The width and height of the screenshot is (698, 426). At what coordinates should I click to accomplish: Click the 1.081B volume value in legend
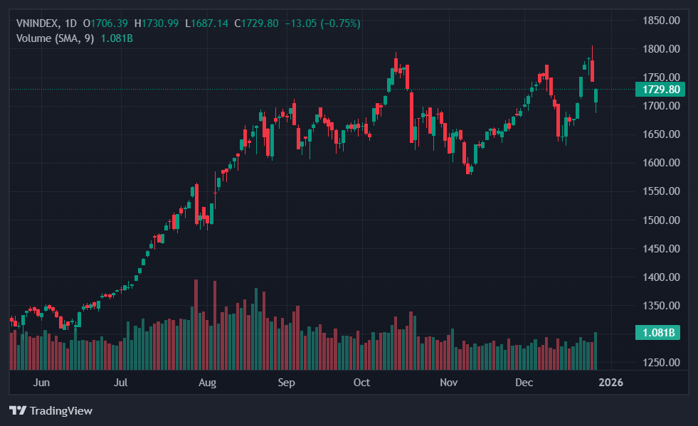(119, 38)
